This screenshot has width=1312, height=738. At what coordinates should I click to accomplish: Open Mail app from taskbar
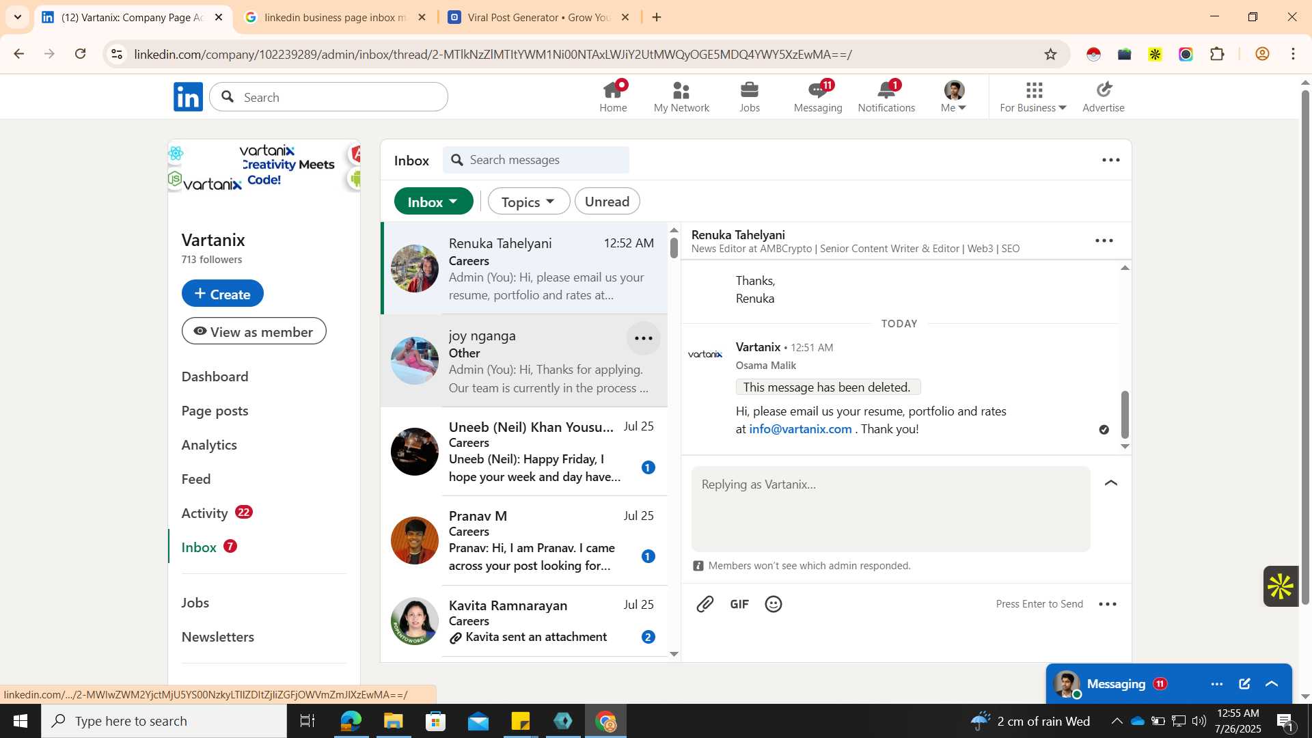(x=478, y=721)
